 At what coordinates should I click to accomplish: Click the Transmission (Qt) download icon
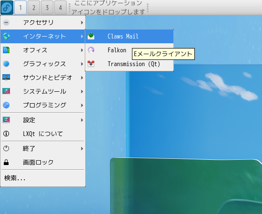point(91,64)
